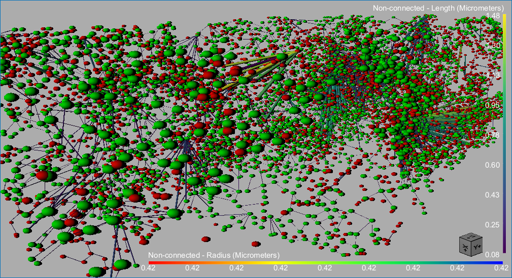Pick the 0.78 tick label on Length legend
Screen dimensions: 512x278
point(493,135)
